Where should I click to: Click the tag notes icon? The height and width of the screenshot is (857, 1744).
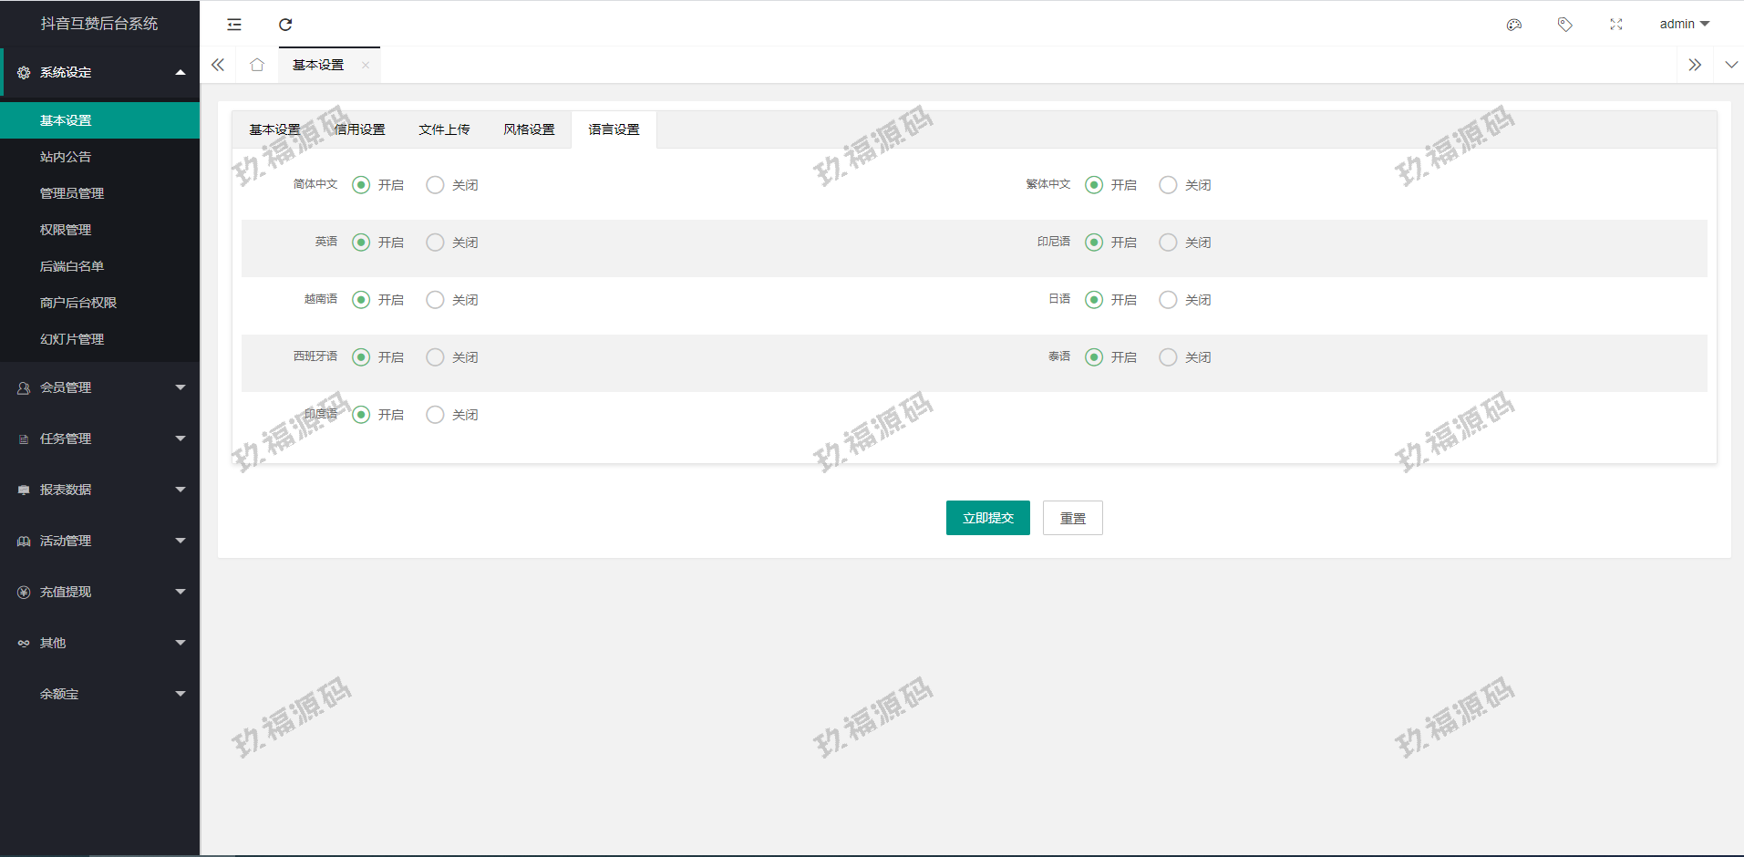(1565, 25)
